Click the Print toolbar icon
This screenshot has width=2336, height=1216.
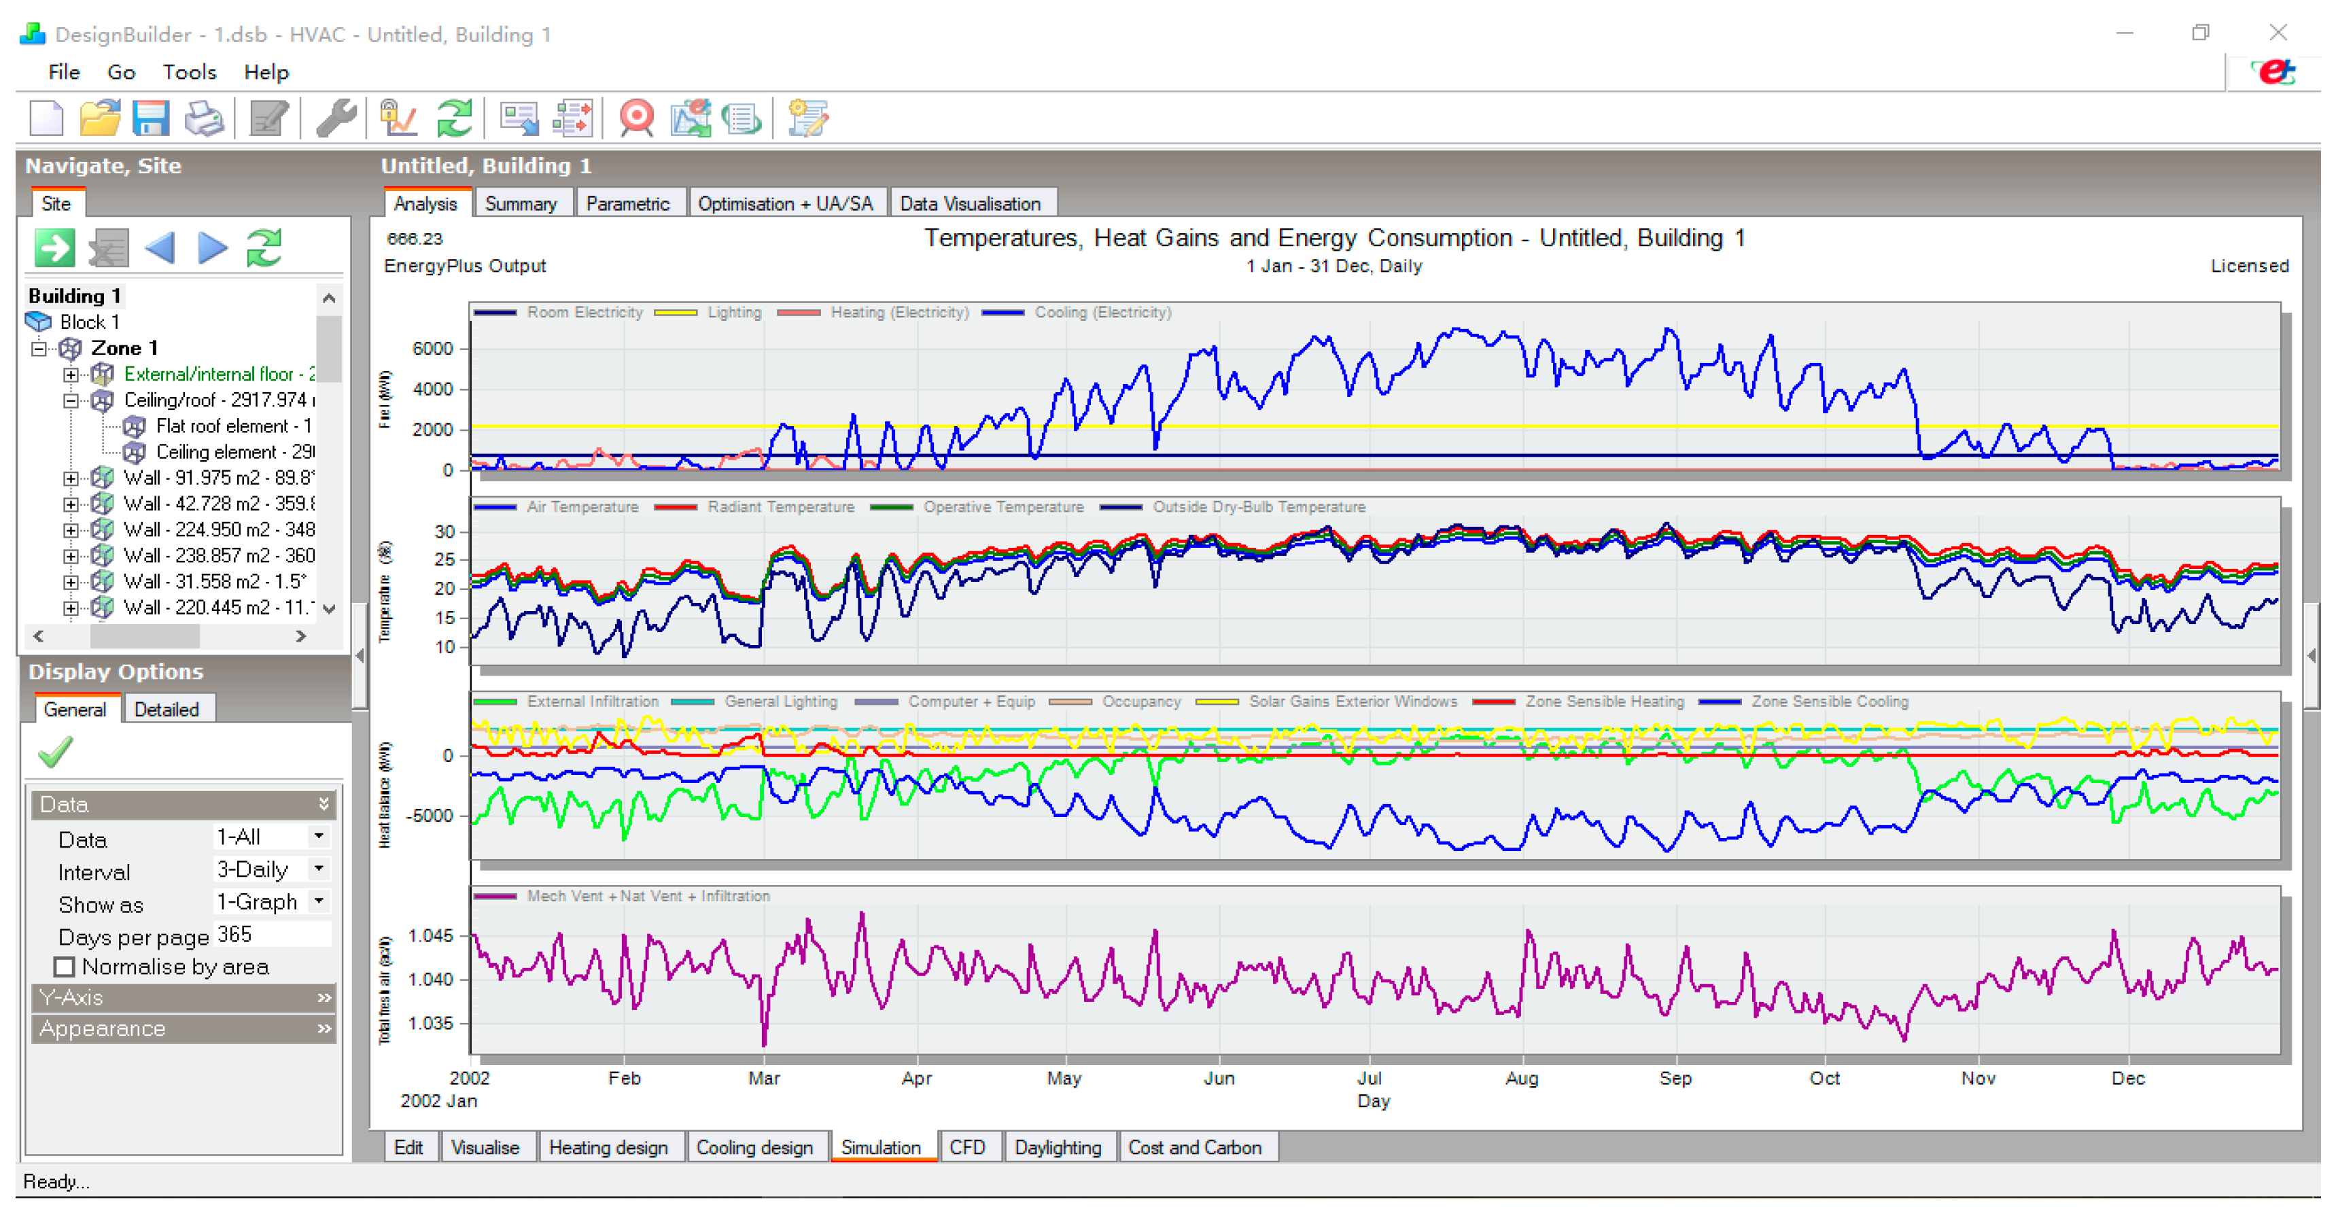click(x=204, y=119)
